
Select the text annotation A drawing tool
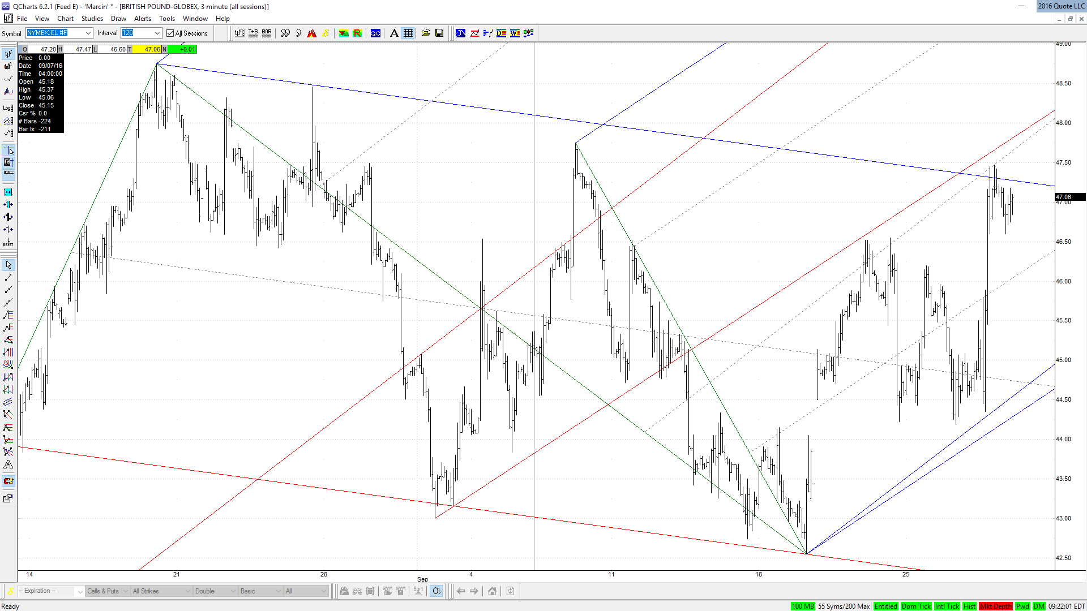[8, 464]
